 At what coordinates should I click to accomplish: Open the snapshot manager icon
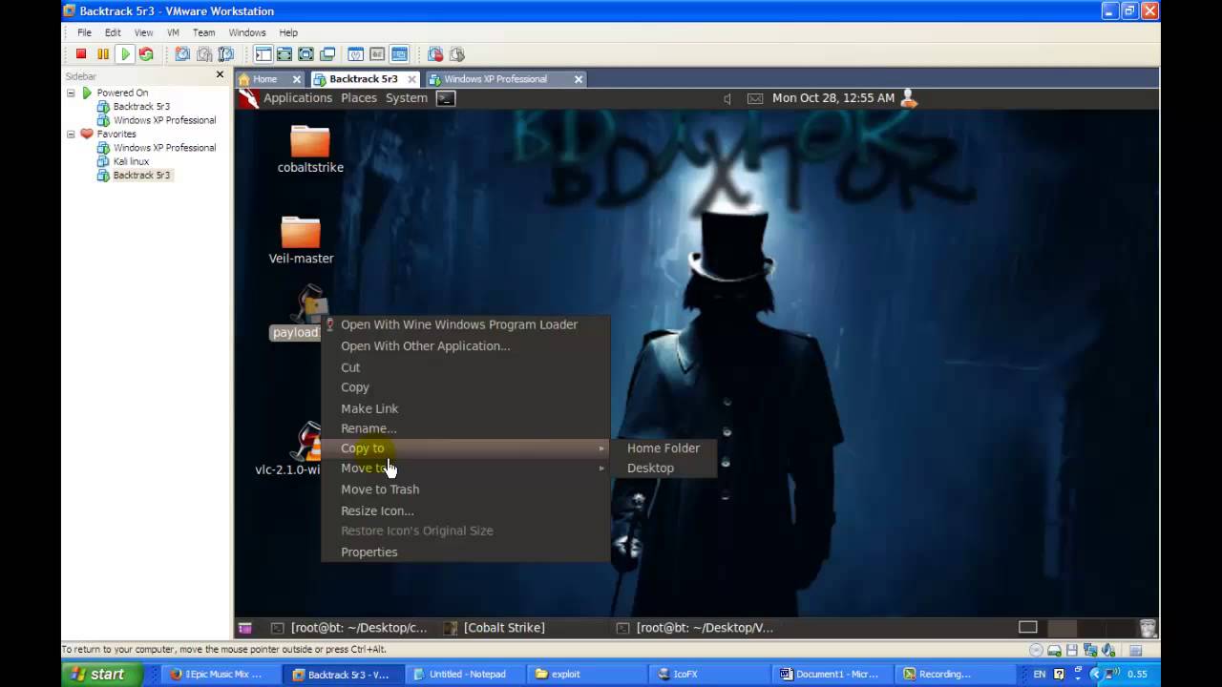tap(226, 54)
